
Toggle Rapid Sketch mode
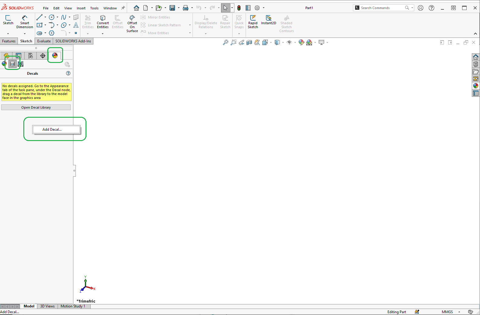(x=253, y=22)
